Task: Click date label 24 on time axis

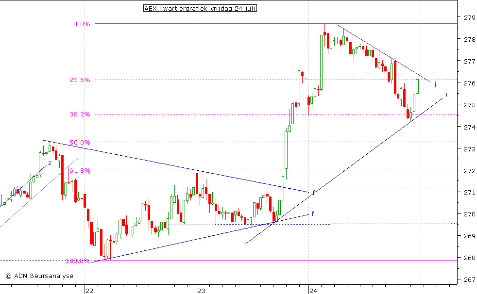Action: click(x=313, y=291)
